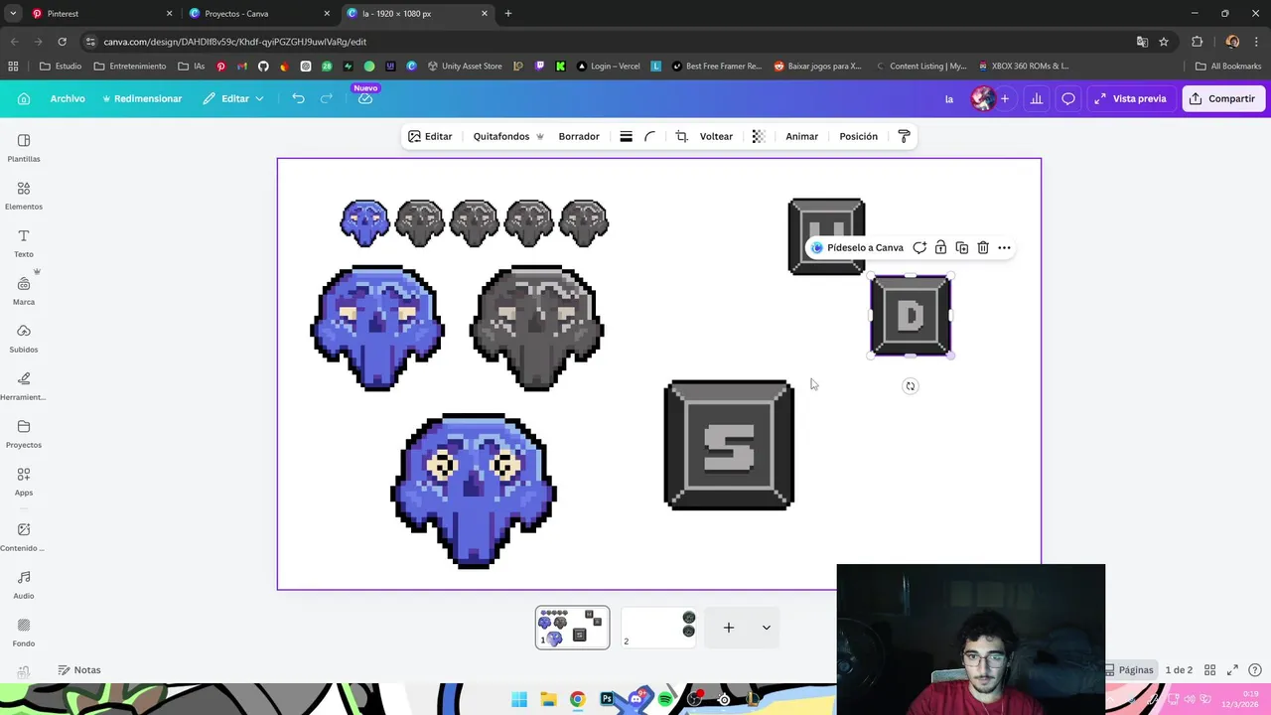Open the Subidos panel
This screenshot has height=715, width=1271.
(24, 338)
